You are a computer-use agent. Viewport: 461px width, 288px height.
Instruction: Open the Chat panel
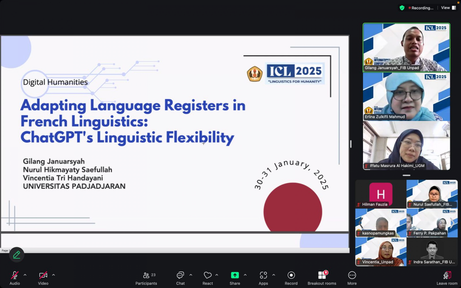181,278
